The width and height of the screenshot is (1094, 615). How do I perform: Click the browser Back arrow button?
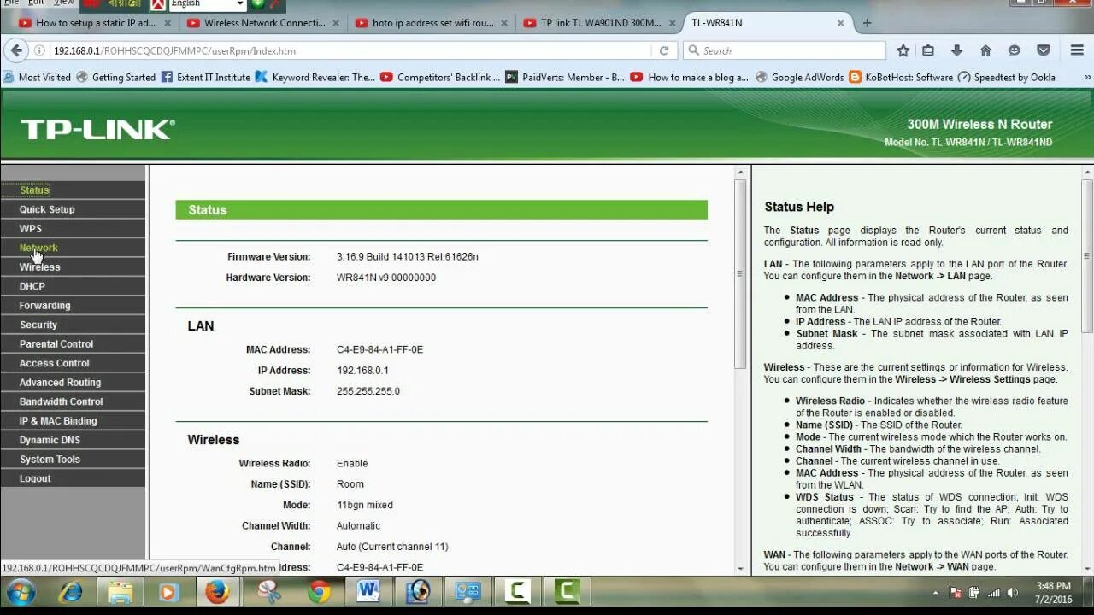coord(15,50)
